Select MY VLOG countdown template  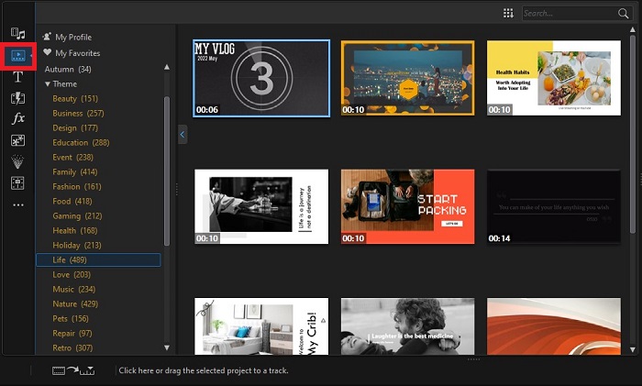[261, 78]
